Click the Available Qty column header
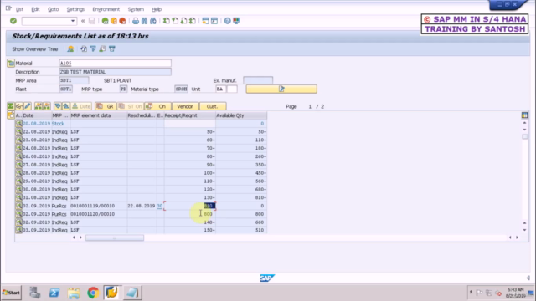Viewport: 536px width, 301px height. pos(241,115)
